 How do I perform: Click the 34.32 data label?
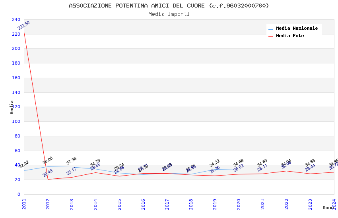[x=214, y=163]
